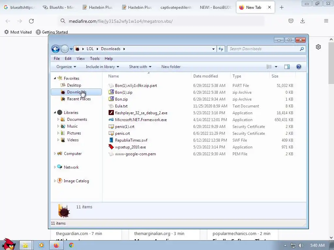The height and width of the screenshot is (250, 334).
Task: Click the change view icon
Action: (269, 67)
